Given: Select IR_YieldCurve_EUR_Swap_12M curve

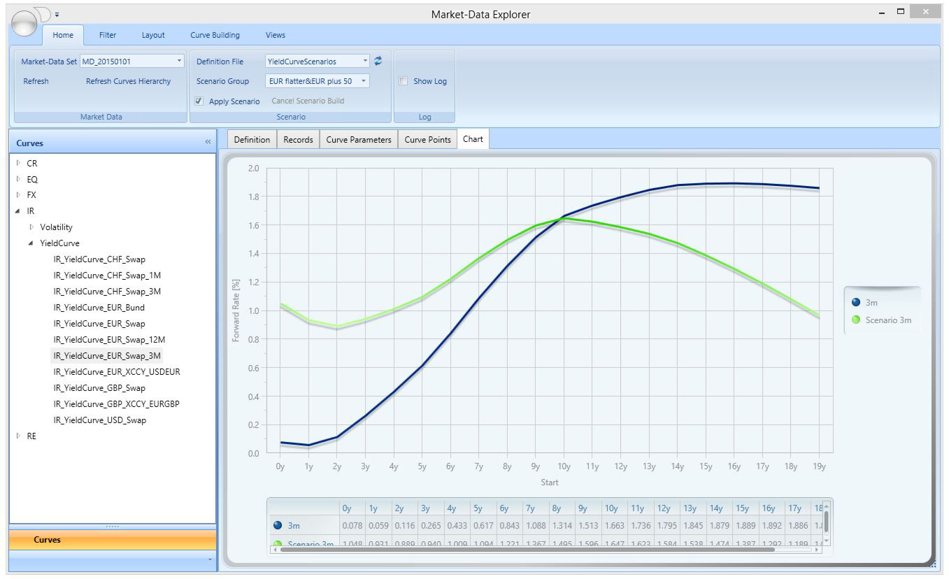Looking at the screenshot, I should [109, 340].
